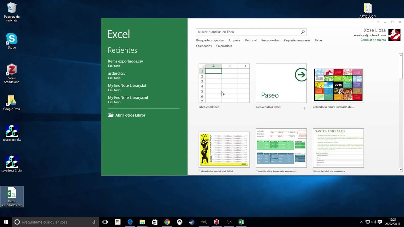Screen dimensions: 404x227
Task: Select suggested search Empresa
Action: point(235,40)
